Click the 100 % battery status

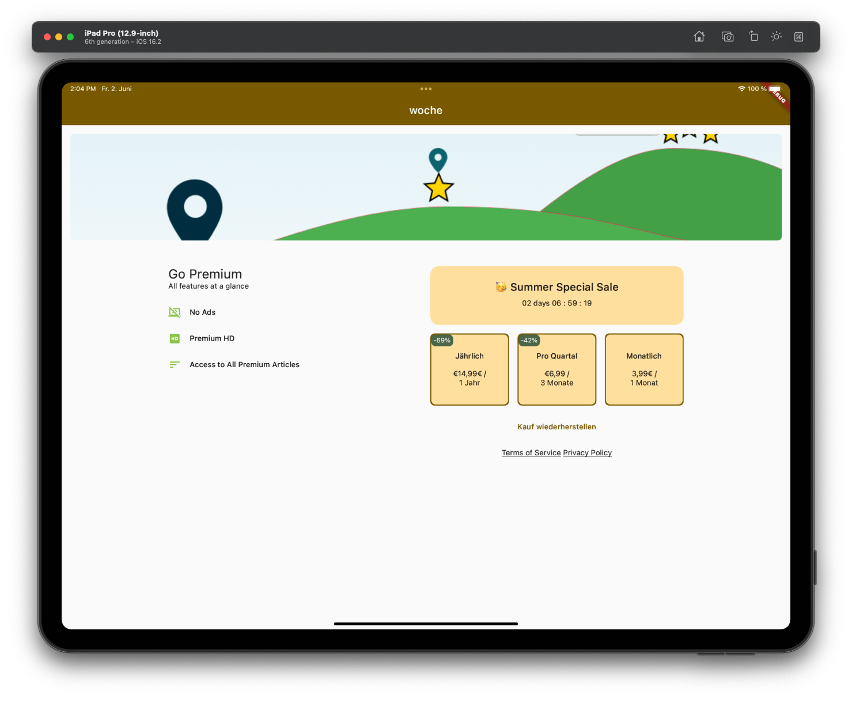tap(757, 89)
